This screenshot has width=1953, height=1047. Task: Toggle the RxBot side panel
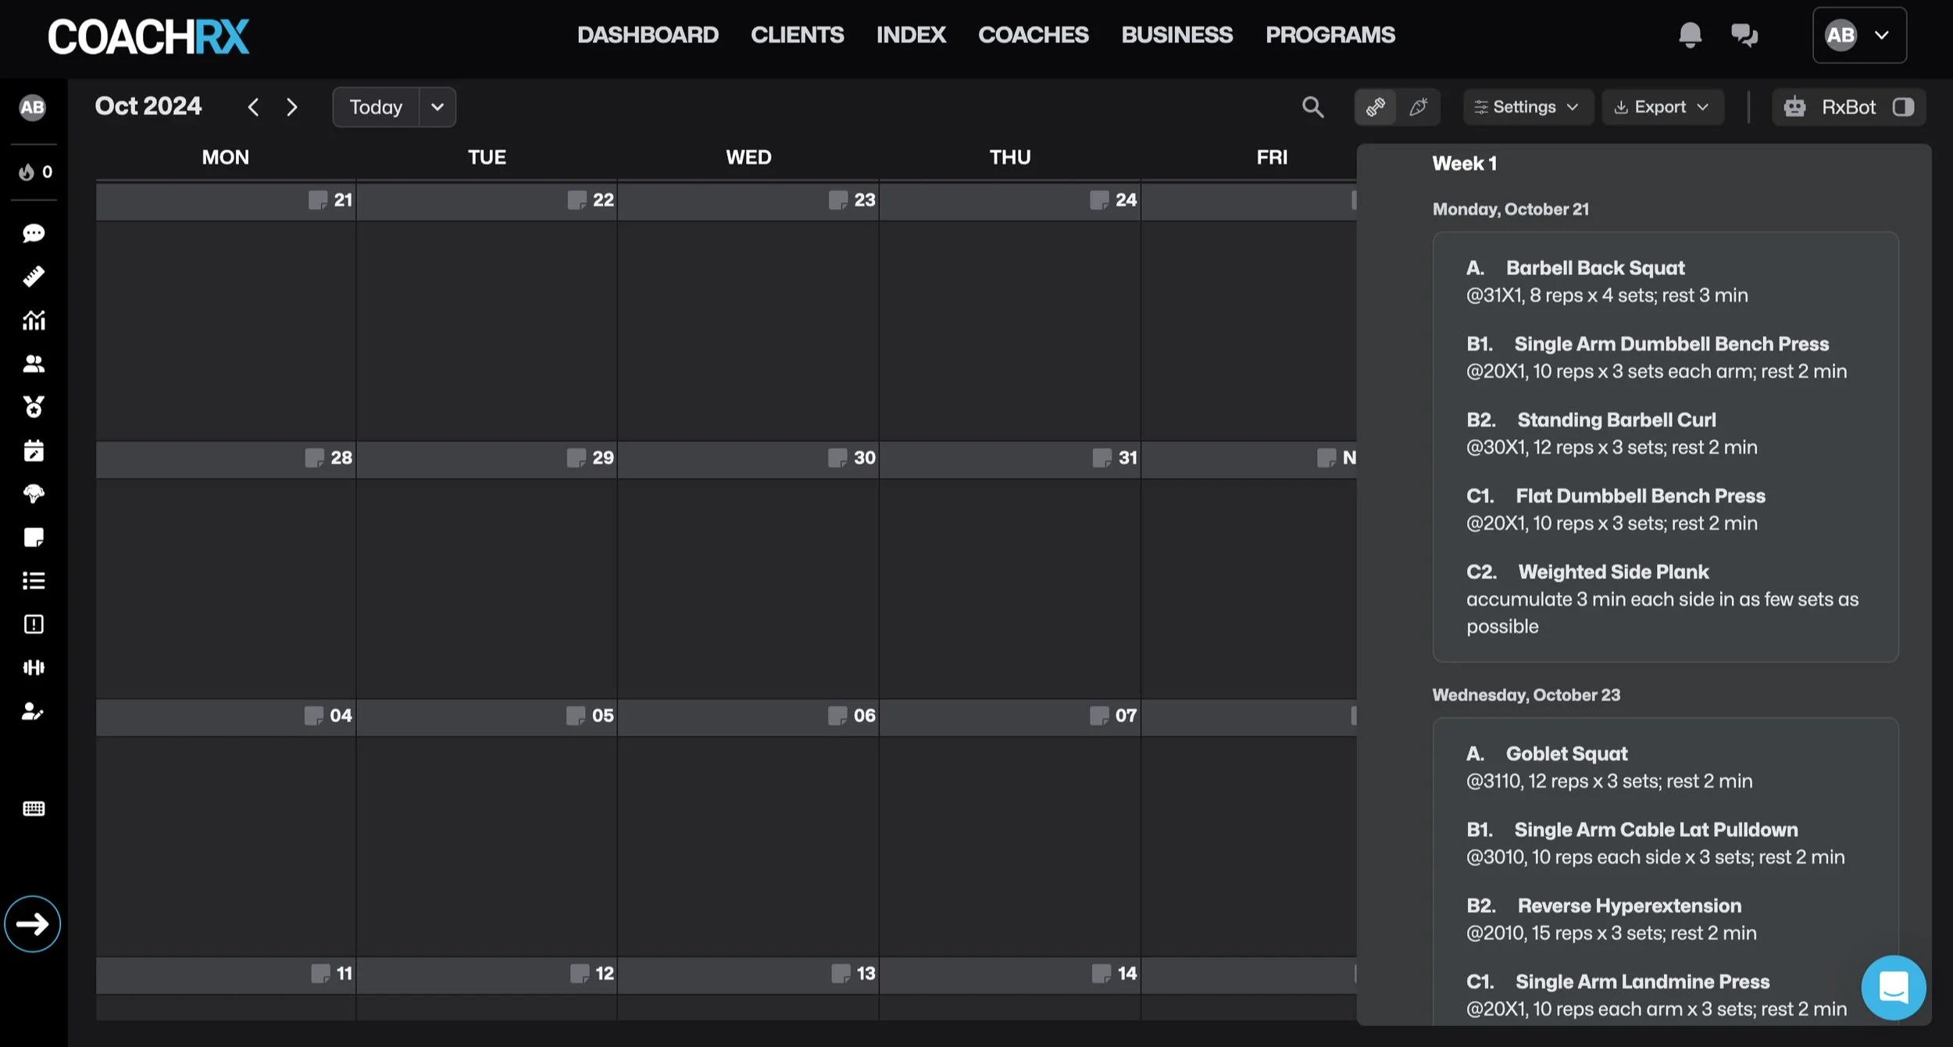click(x=1903, y=107)
